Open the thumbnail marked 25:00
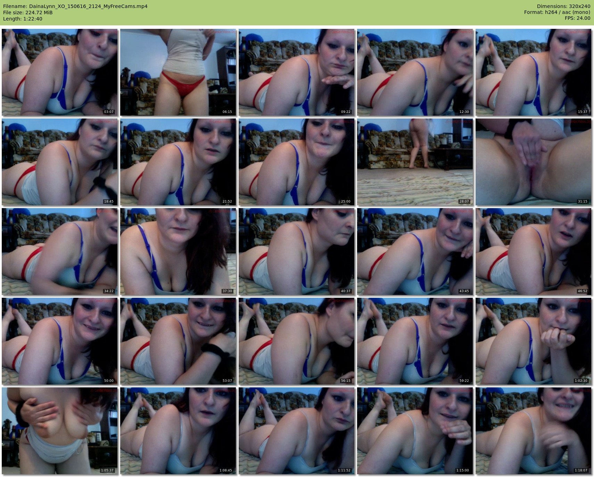This screenshot has height=477, width=594. [x=296, y=162]
